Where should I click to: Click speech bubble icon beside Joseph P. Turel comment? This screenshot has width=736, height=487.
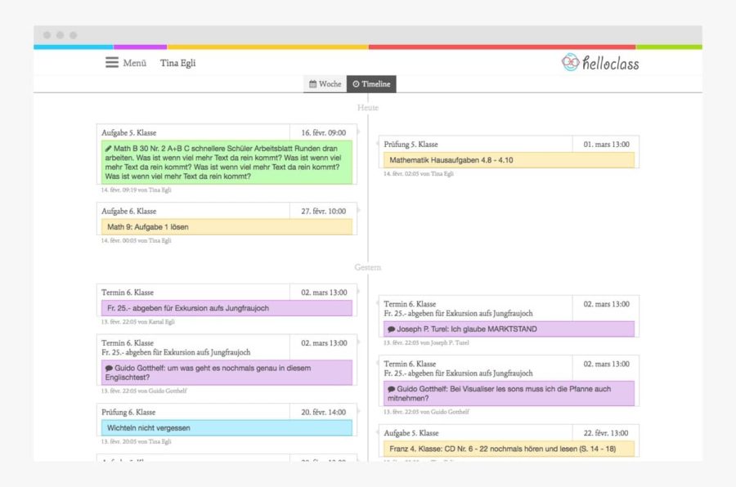pyautogui.click(x=391, y=329)
